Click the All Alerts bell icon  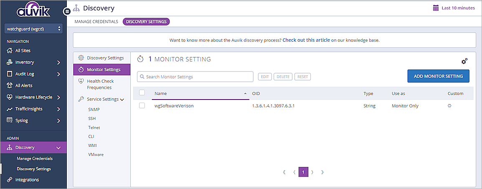click(9, 85)
